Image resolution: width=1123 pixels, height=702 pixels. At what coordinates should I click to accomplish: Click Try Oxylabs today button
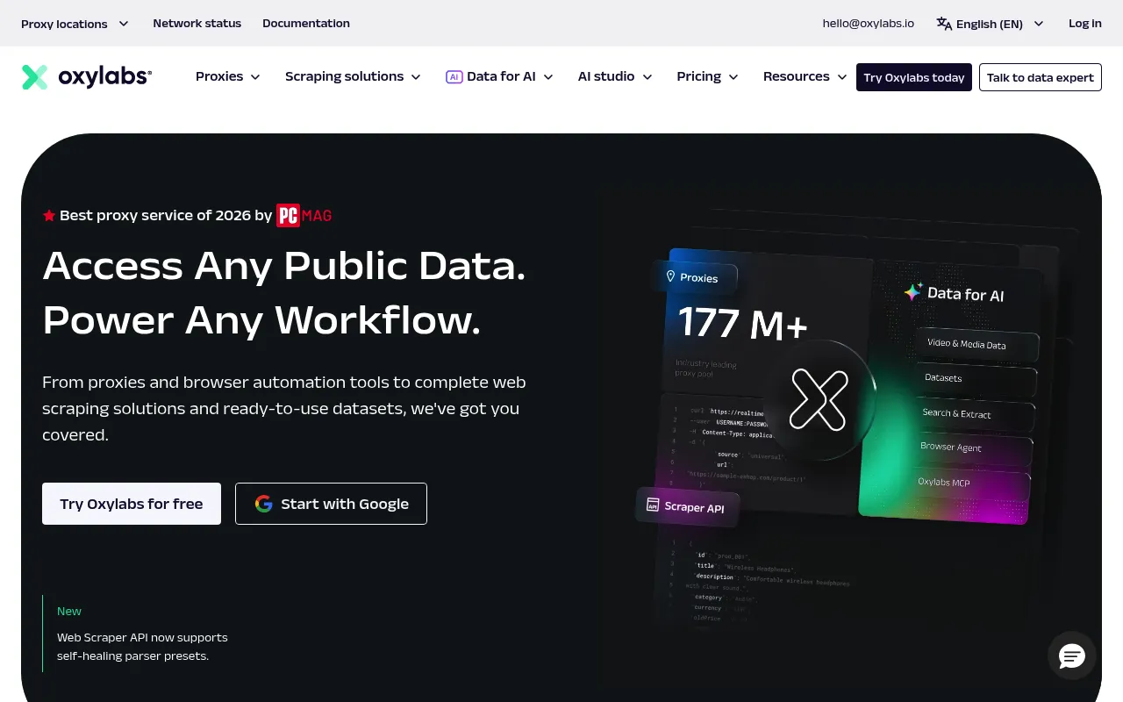(914, 77)
